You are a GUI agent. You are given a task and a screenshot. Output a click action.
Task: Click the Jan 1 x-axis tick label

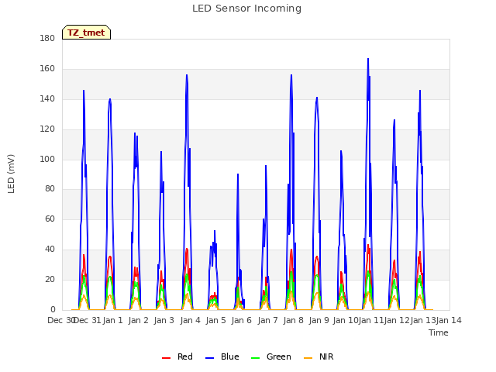pos(112,320)
